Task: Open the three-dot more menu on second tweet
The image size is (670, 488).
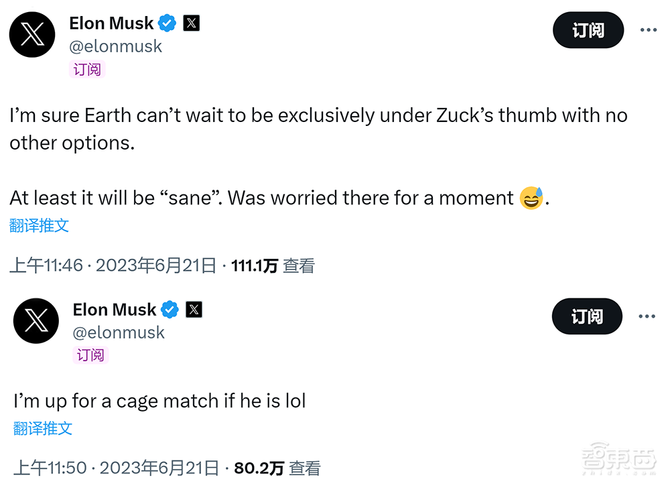Action: click(x=647, y=316)
